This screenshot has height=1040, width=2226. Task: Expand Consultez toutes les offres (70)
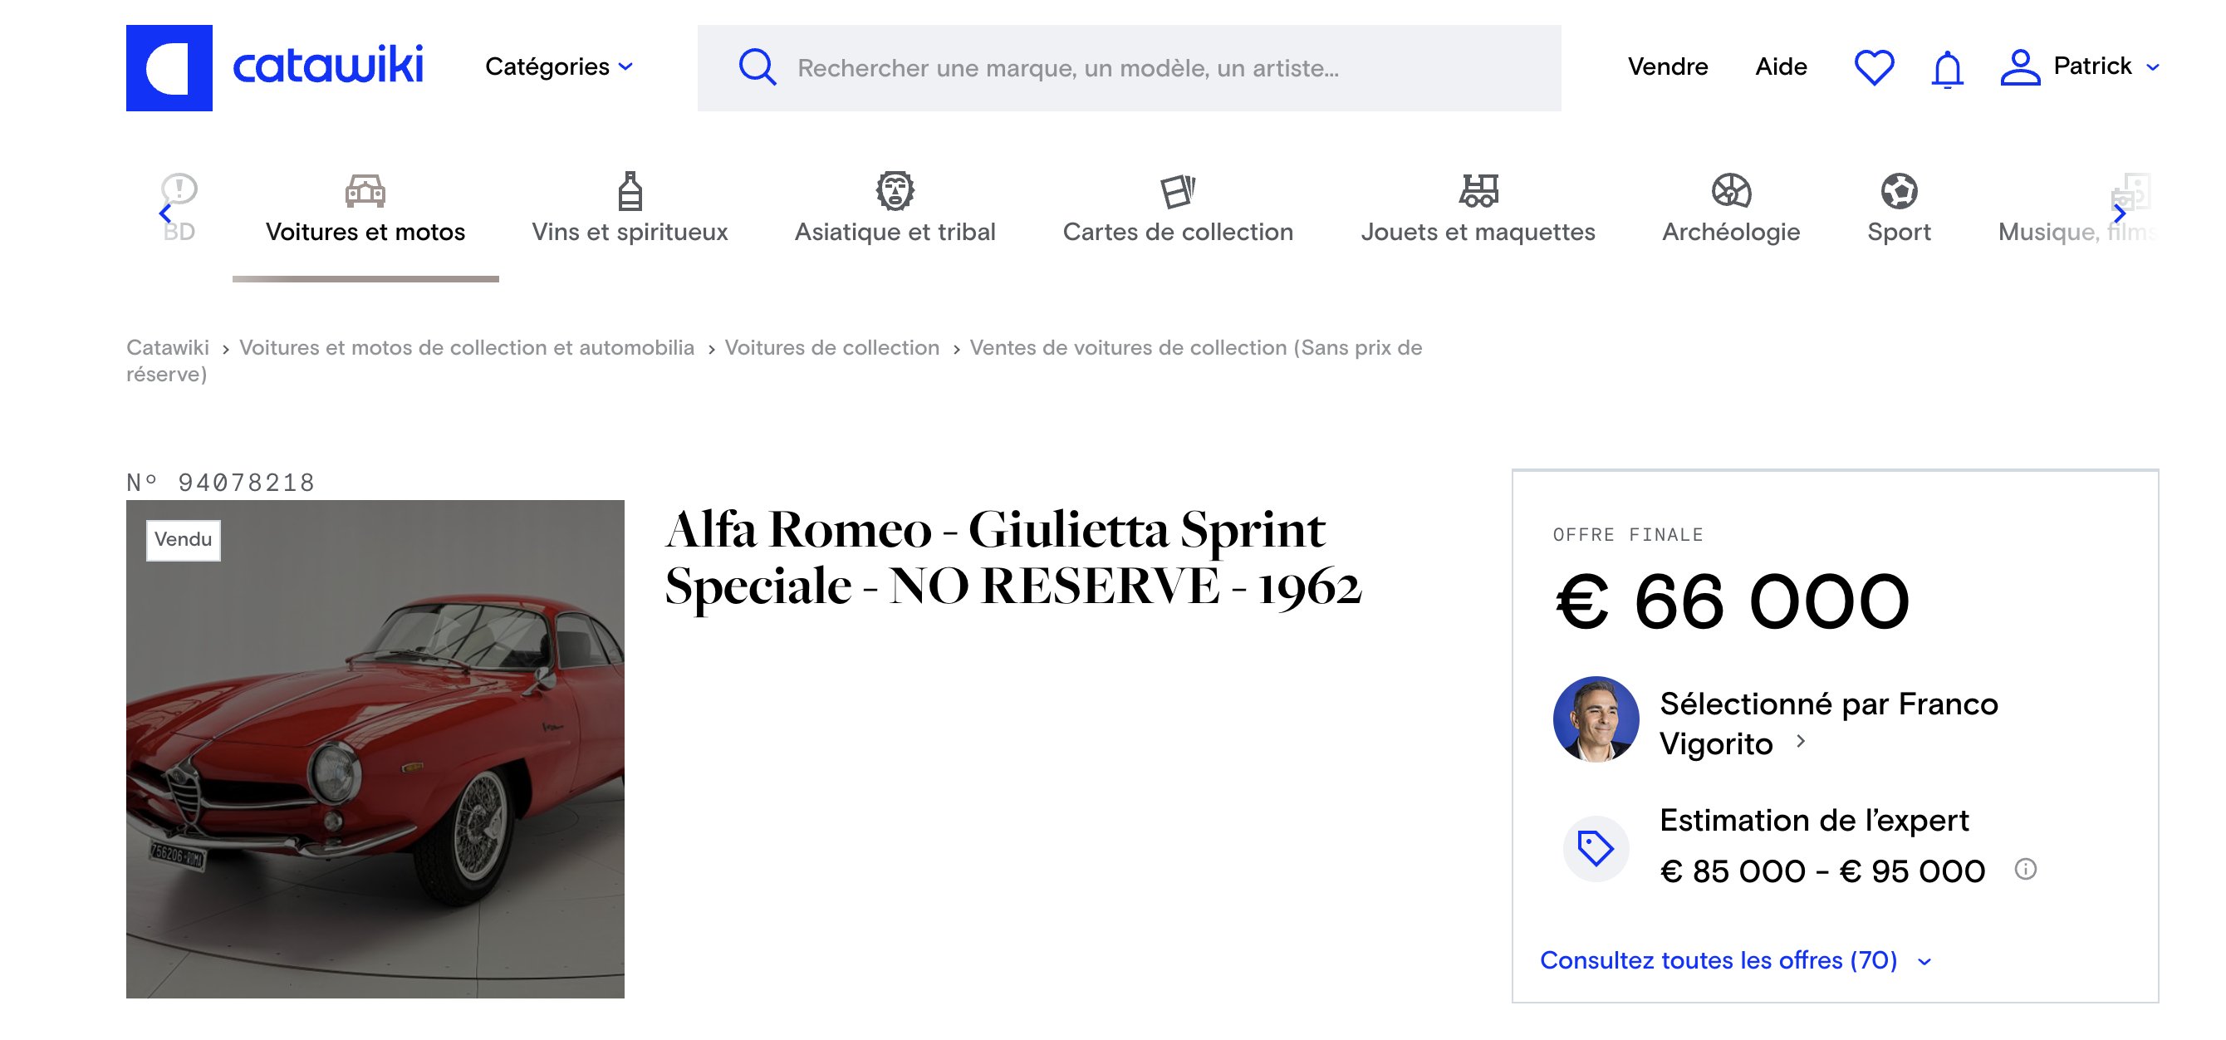point(1735,959)
